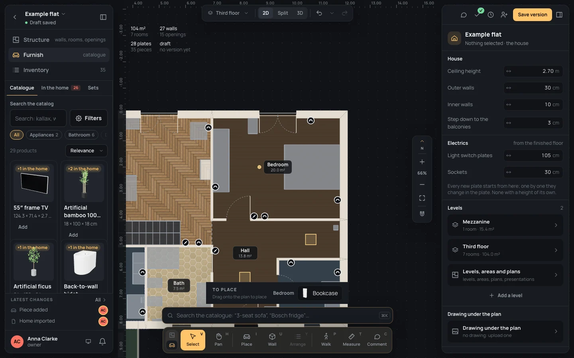Switch view mode to Split
574x358 pixels.
[x=283, y=13]
